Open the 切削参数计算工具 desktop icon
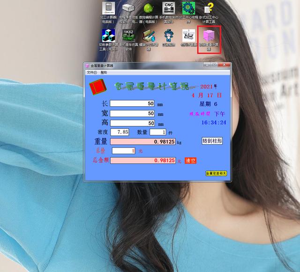The height and width of the screenshot is (272, 300). click(x=108, y=36)
